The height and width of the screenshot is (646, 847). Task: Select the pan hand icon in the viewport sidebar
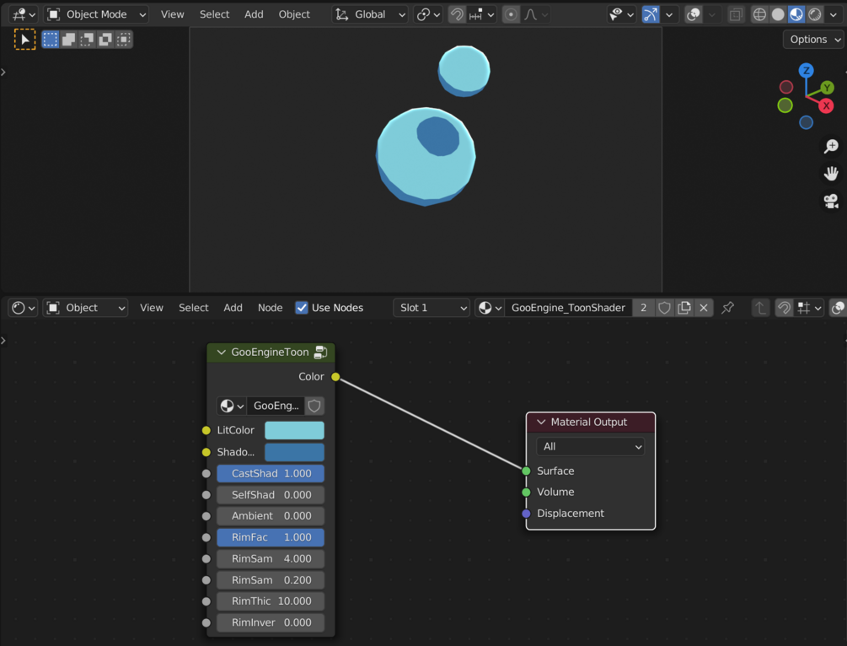(x=831, y=173)
